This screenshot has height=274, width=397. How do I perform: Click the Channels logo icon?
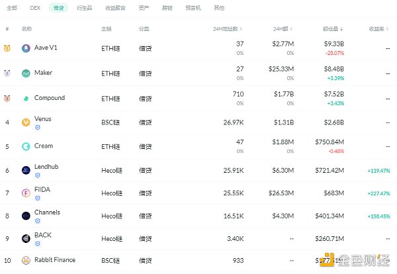pyautogui.click(x=26, y=216)
